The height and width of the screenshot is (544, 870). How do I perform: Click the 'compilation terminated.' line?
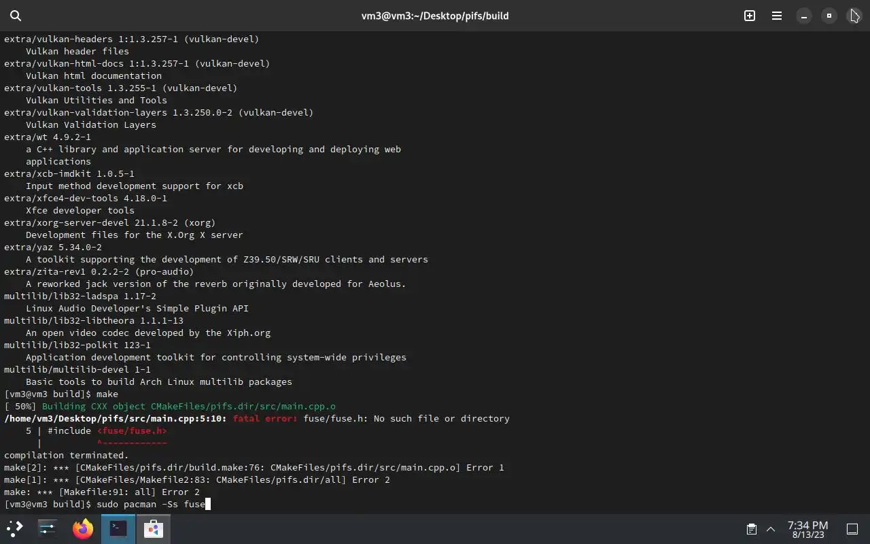click(67, 455)
